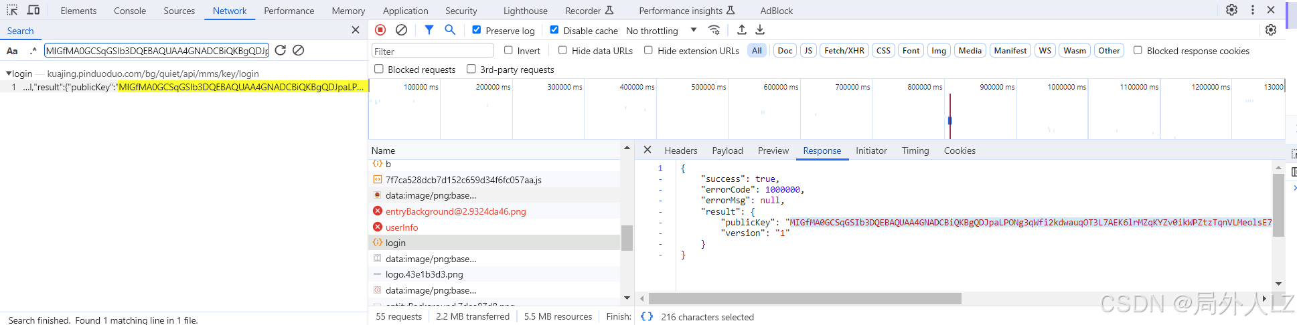Clear the search query icon
This screenshot has height=325, width=1297.
tap(299, 50)
